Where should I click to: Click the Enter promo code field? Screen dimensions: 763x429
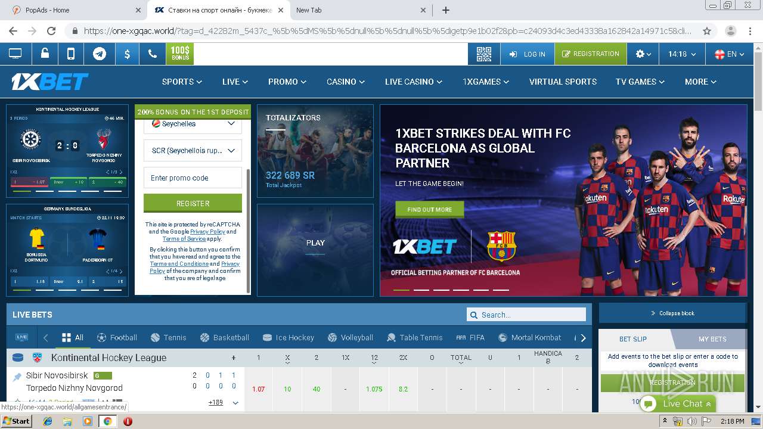click(193, 178)
